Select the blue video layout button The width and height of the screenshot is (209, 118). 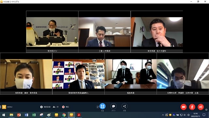click(103, 106)
